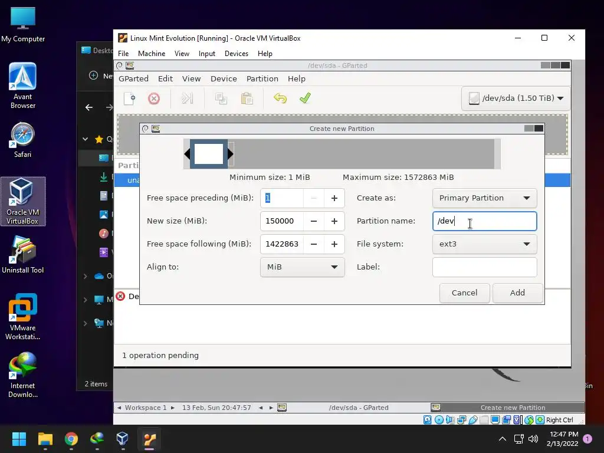Click the Add button
The height and width of the screenshot is (453, 604).
(x=517, y=293)
